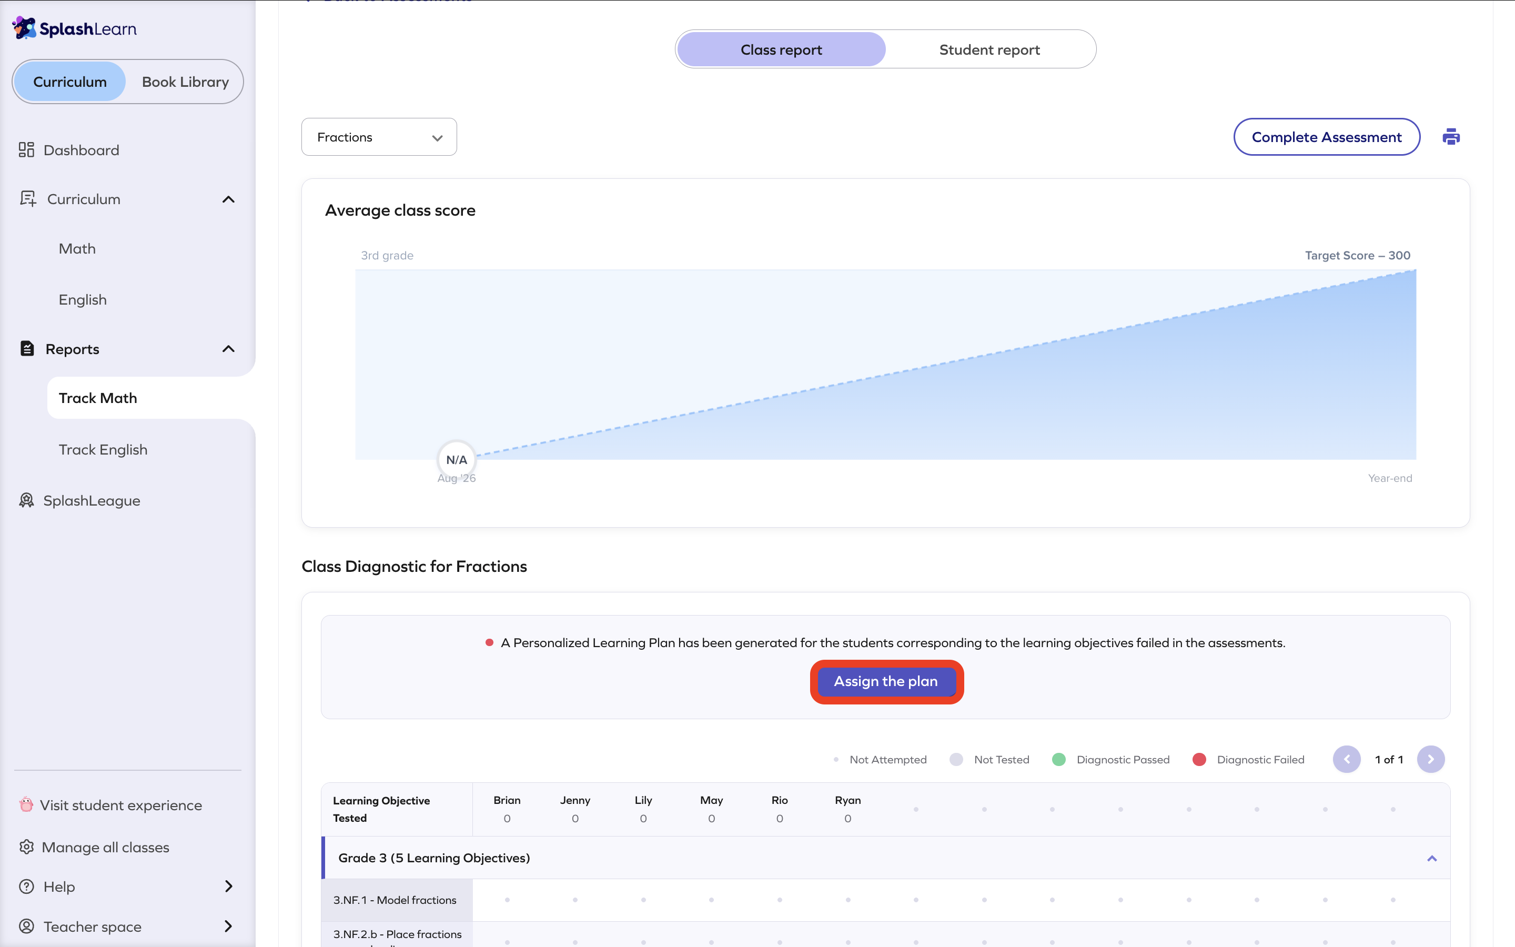The width and height of the screenshot is (1515, 947).
Task: Click the SplashLearn logo
Action: (75, 28)
